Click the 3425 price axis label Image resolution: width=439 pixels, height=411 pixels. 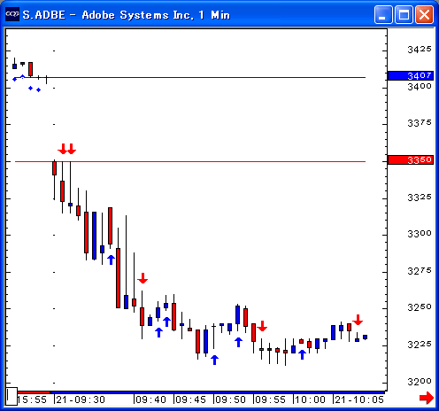coord(420,50)
